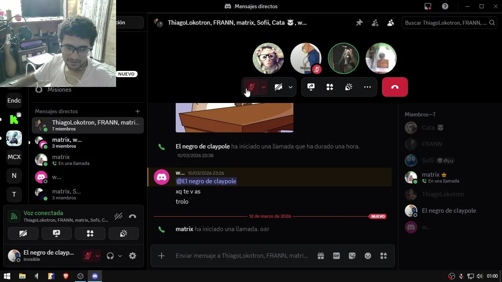Add friends to the group DM
Screen dimensions: 502x282
375,23
